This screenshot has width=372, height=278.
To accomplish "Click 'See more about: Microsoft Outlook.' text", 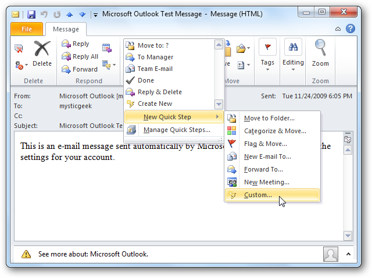I will [x=93, y=254].
